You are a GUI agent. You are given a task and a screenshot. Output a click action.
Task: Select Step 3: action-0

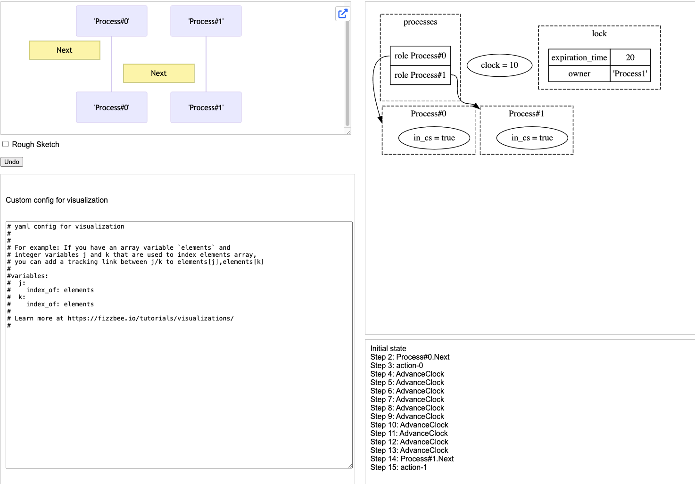pos(397,366)
